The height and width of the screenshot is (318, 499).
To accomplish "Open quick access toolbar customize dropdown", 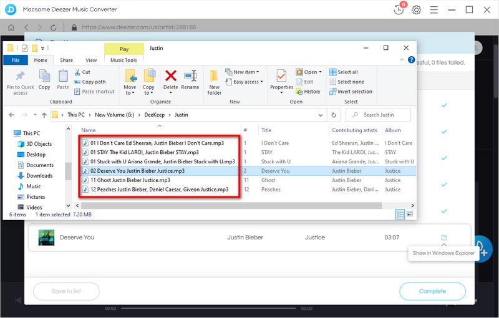I will pyautogui.click(x=42, y=49).
